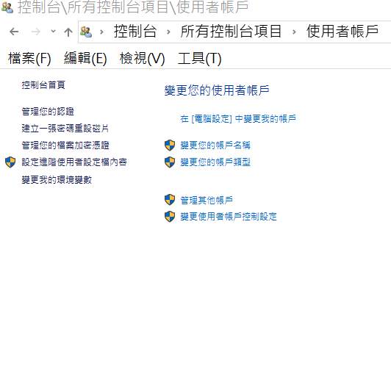Open the 檔案(F) menu
Image resolution: width=391 pixels, height=374 pixels.
point(29,59)
